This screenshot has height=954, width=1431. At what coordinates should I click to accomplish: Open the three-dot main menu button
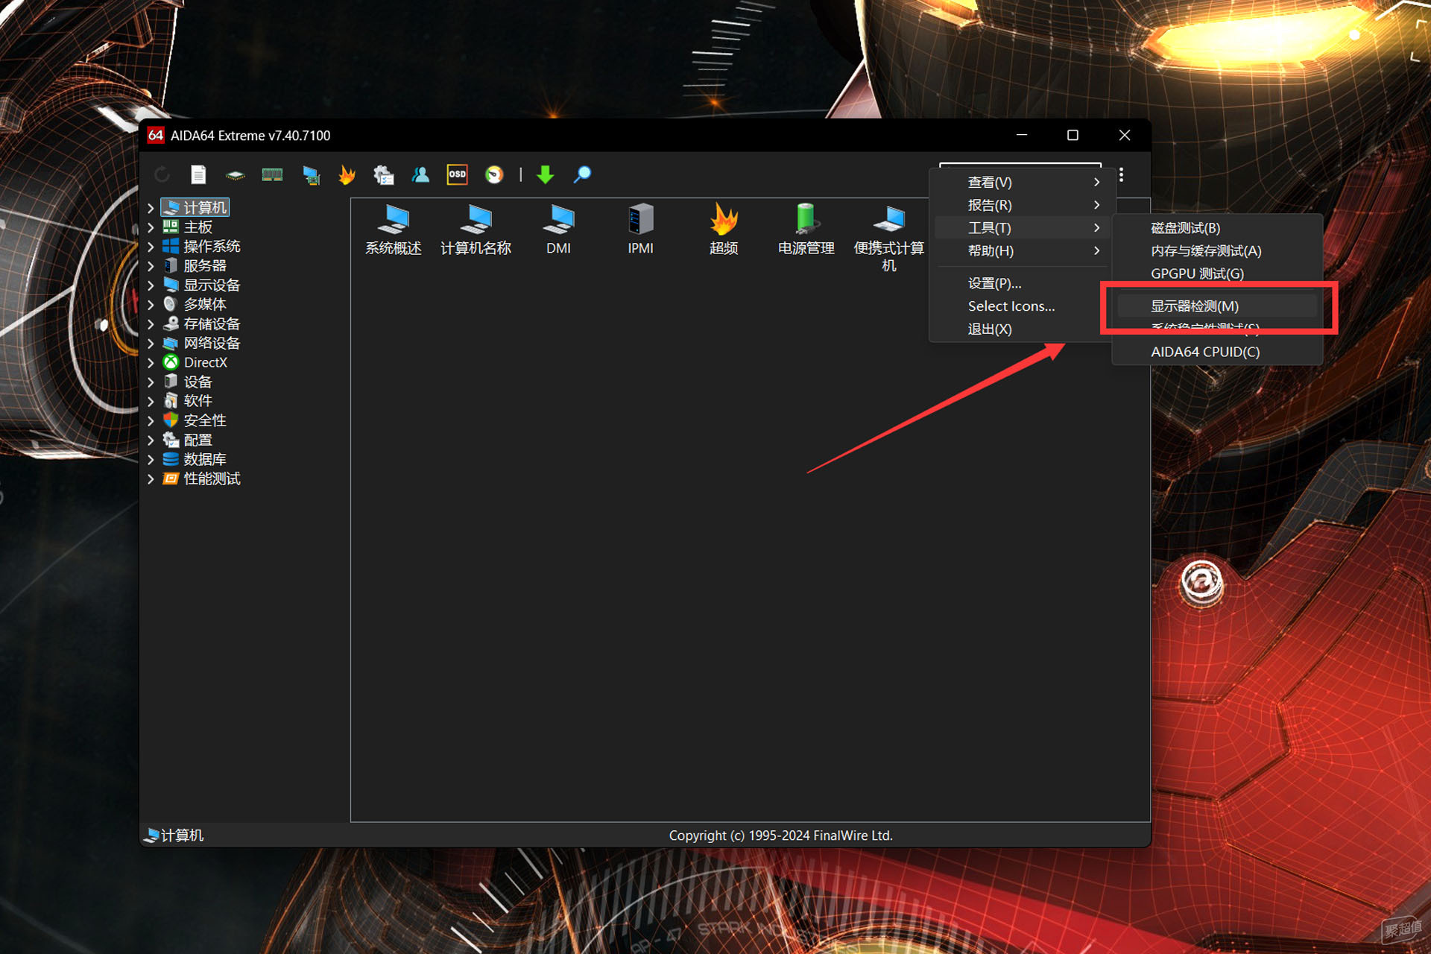1121,175
